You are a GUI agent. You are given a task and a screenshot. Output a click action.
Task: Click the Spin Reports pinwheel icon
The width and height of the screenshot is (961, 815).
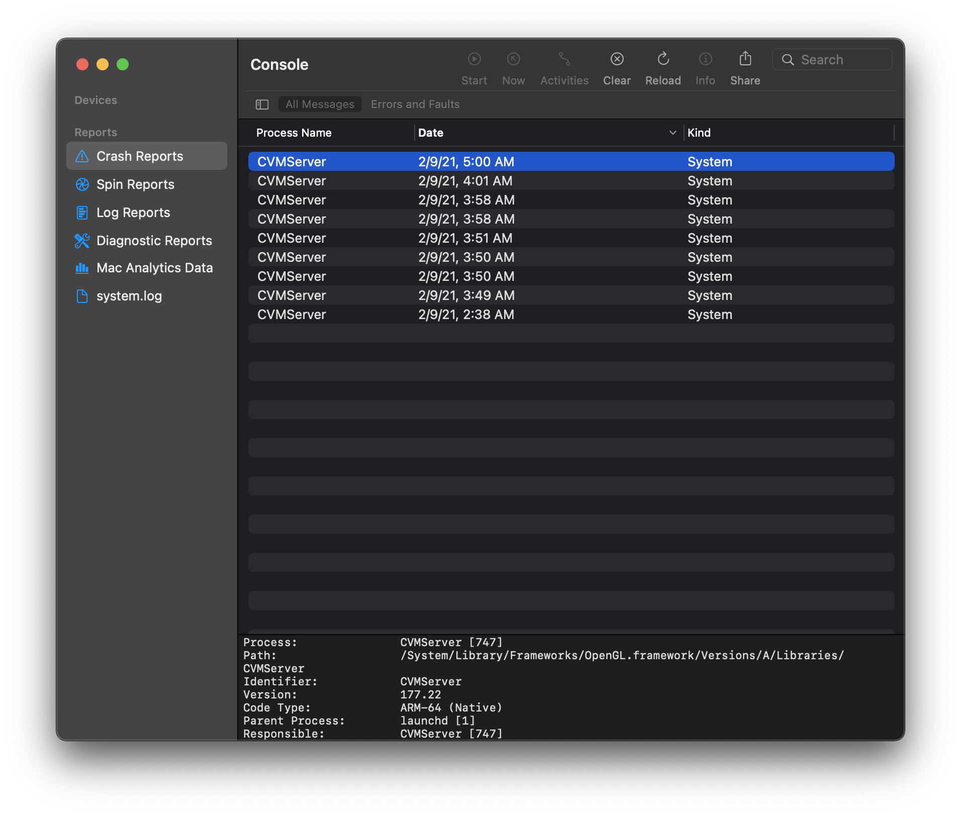[x=82, y=184]
